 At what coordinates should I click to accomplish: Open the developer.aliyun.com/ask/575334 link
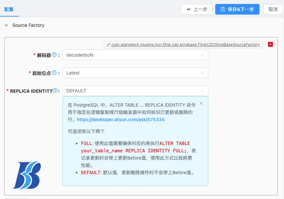[121, 120]
